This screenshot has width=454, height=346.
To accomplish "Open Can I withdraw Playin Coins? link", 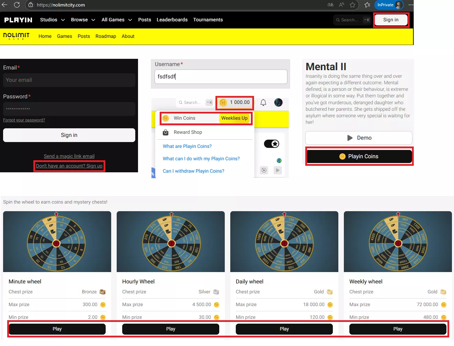I will [x=193, y=171].
